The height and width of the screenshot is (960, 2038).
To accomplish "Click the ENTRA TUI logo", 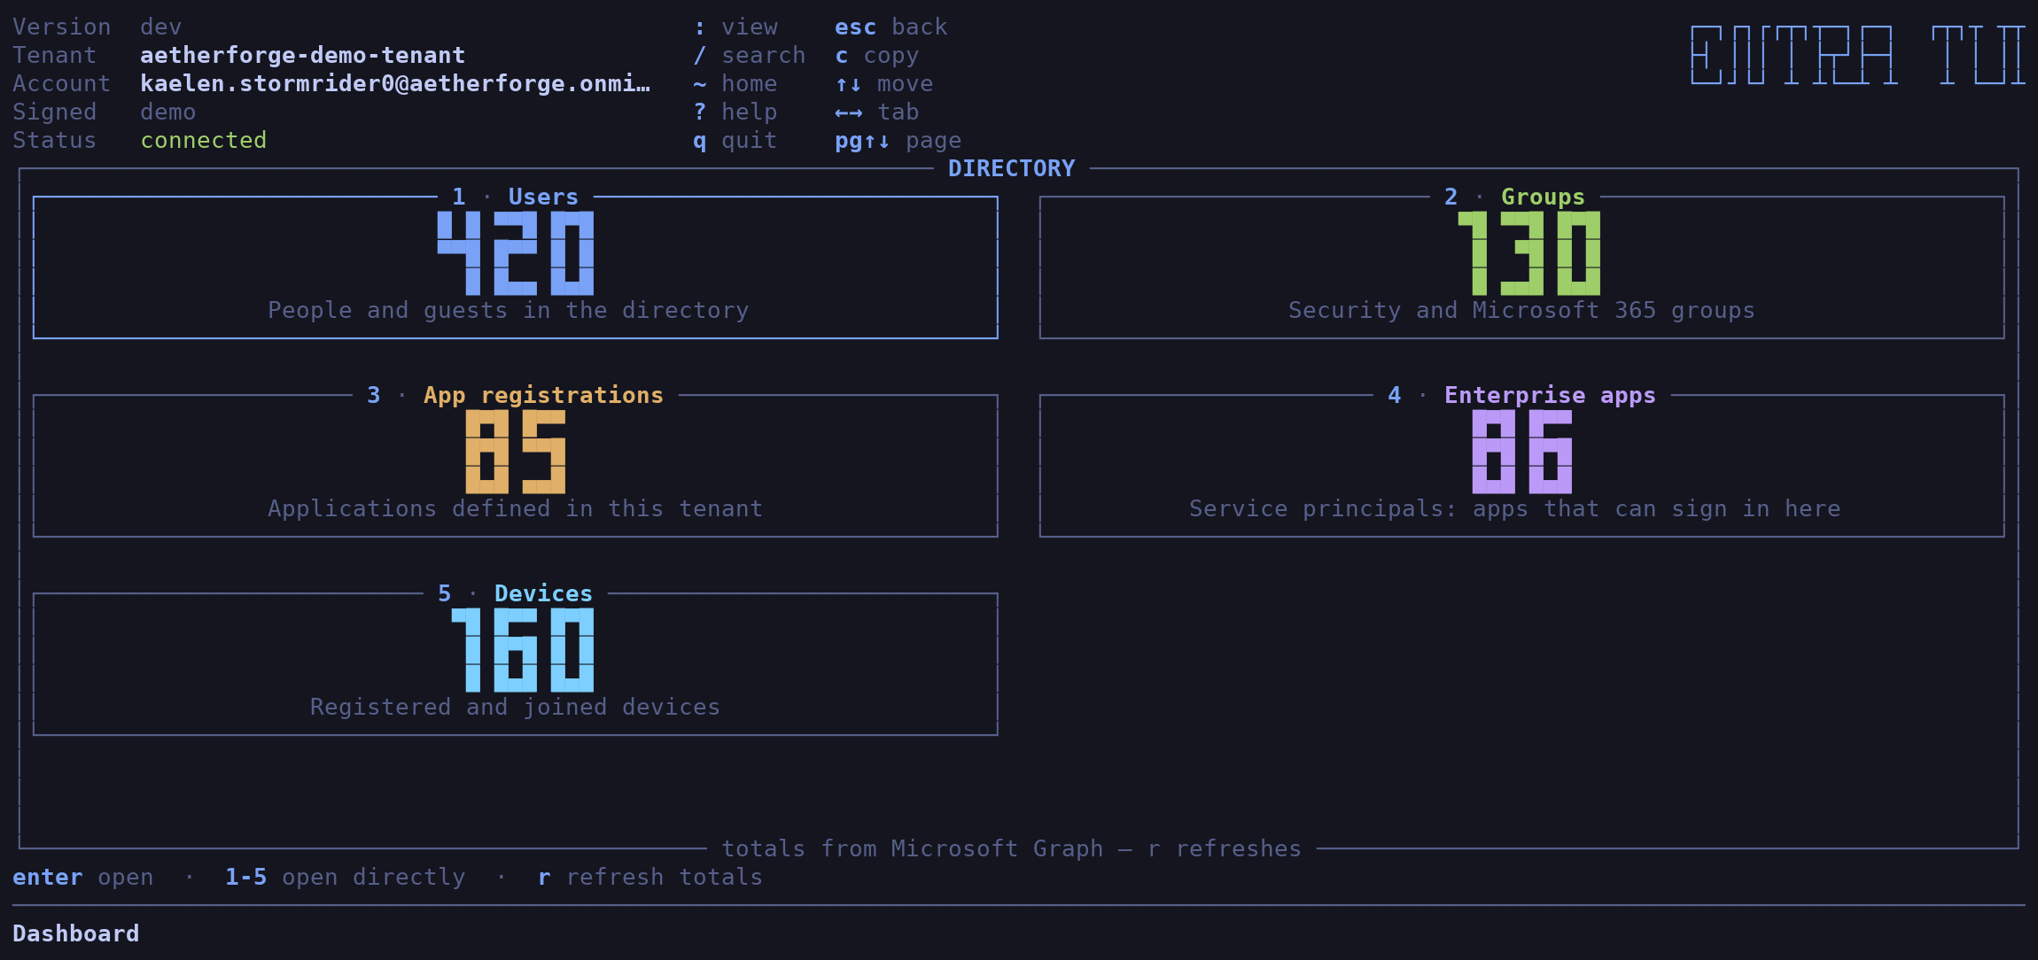I will (x=1858, y=55).
